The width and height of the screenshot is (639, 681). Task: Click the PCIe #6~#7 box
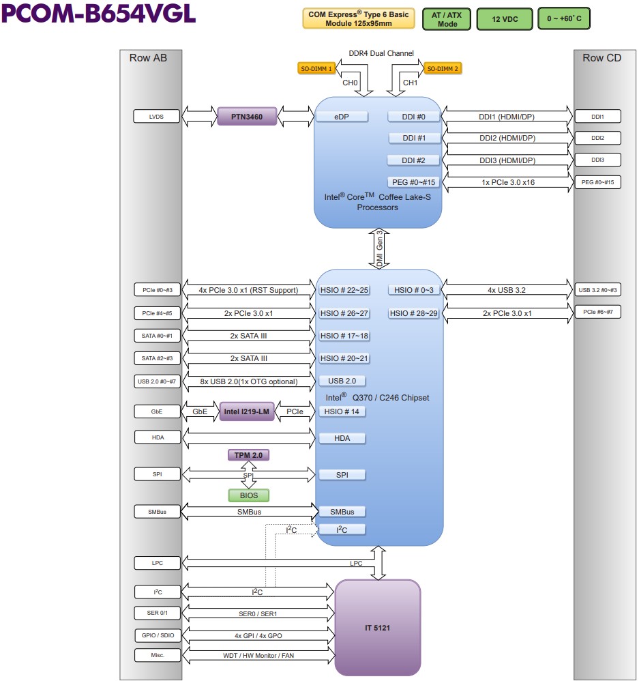click(x=597, y=311)
